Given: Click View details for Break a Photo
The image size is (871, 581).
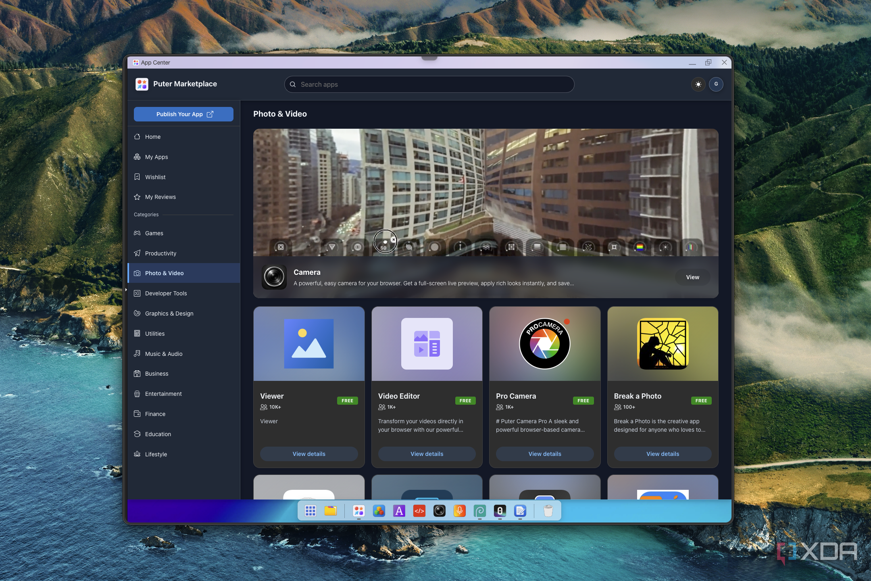Looking at the screenshot, I should [x=663, y=454].
